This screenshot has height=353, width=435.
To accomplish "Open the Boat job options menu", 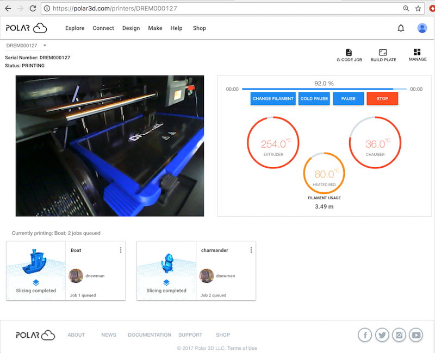I will (x=121, y=250).
